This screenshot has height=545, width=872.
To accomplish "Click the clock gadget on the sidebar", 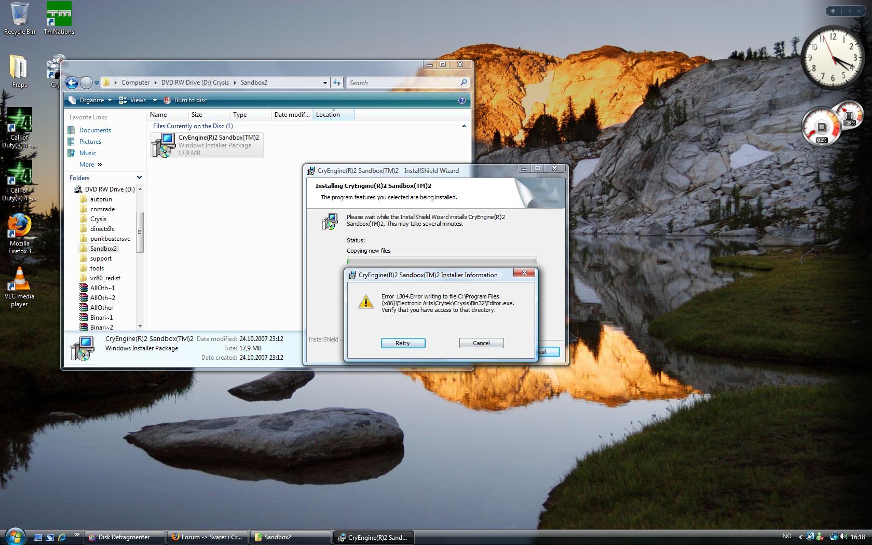I will click(833, 58).
